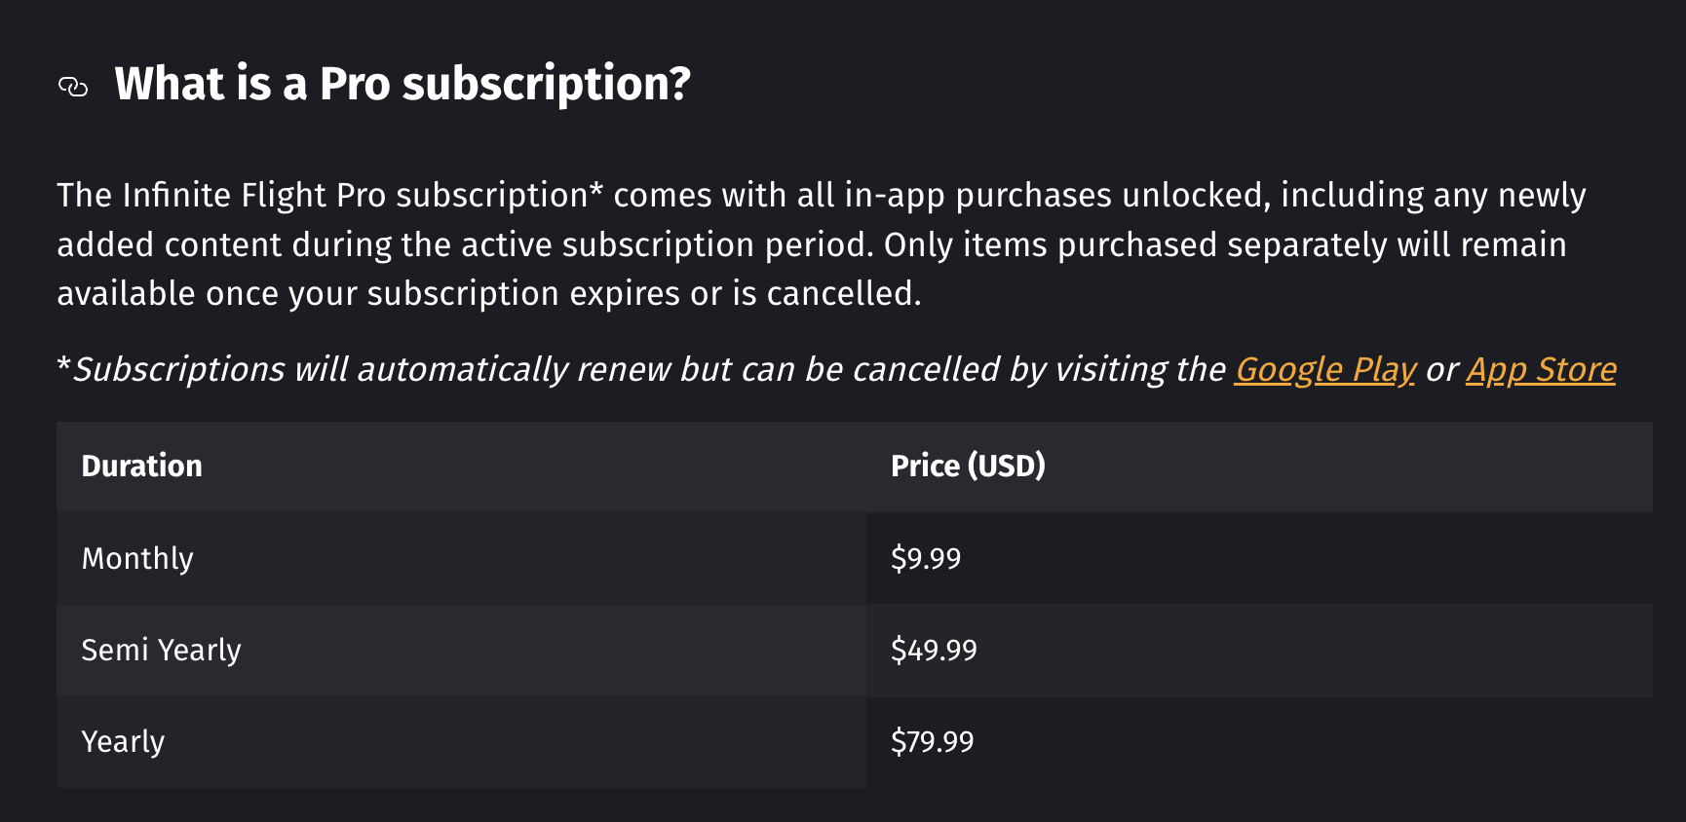Click the $49.99 price cell
The height and width of the screenshot is (822, 1686).
click(934, 650)
